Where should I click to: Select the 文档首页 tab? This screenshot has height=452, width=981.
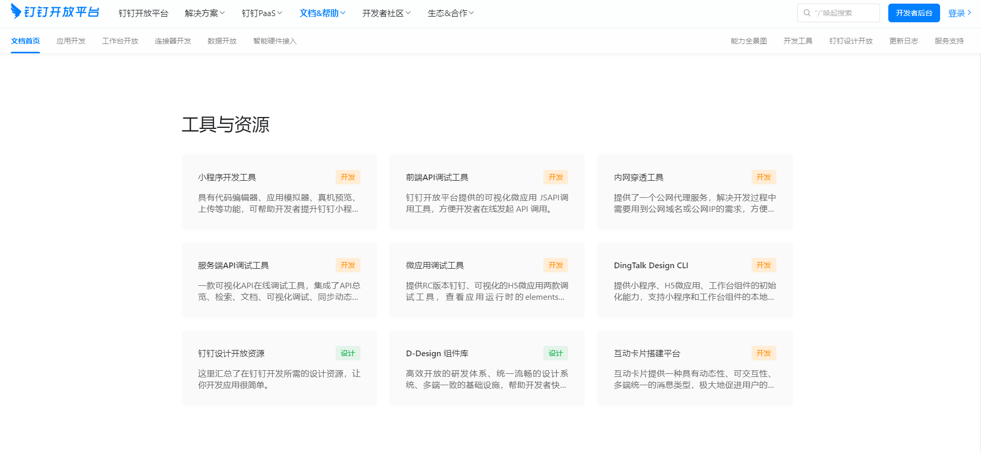tap(25, 41)
